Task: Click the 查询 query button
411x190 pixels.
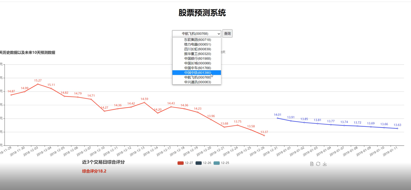Action: [x=227, y=33]
